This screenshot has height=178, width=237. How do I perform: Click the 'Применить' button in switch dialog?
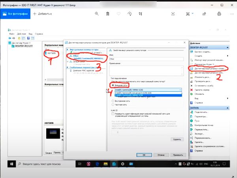pos(178,155)
